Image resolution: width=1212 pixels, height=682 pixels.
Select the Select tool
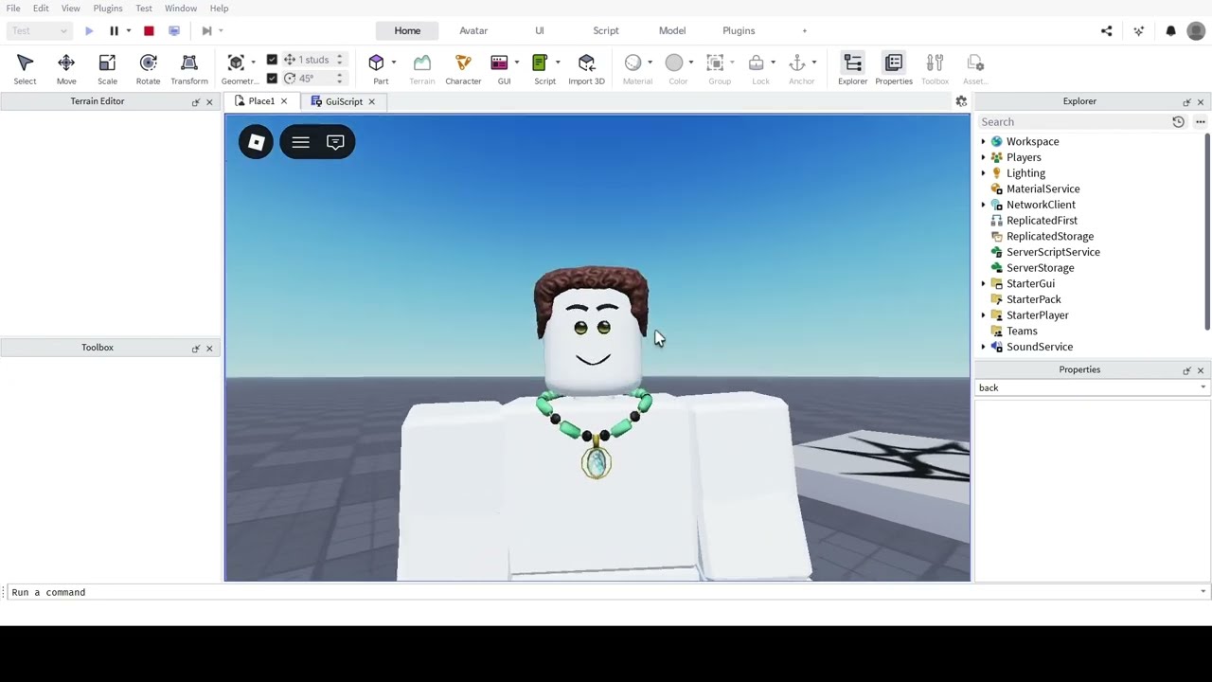click(x=26, y=69)
